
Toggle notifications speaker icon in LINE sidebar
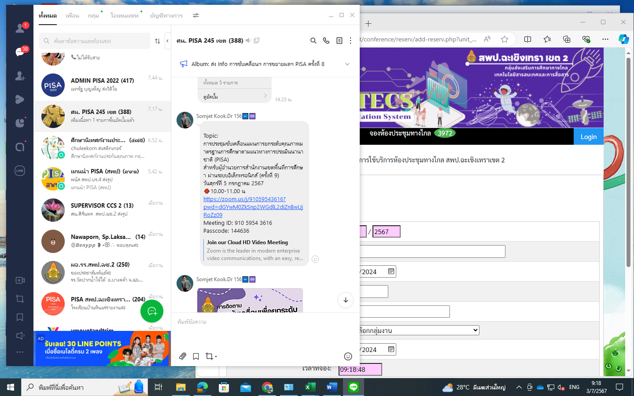20,336
